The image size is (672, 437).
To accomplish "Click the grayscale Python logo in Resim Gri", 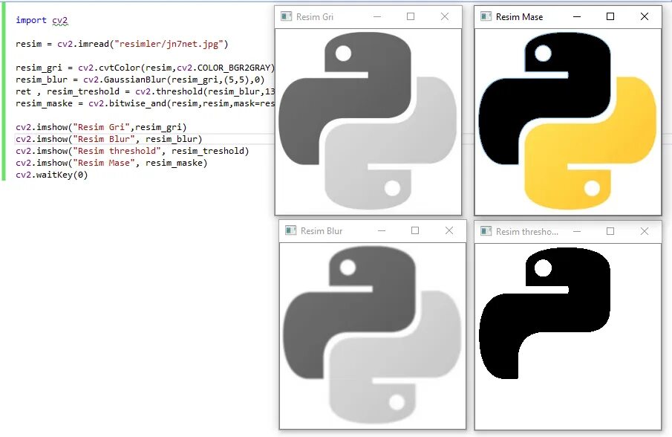I will [368, 121].
